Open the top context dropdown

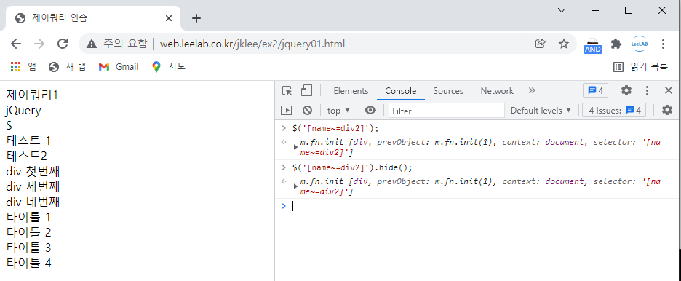click(x=338, y=111)
